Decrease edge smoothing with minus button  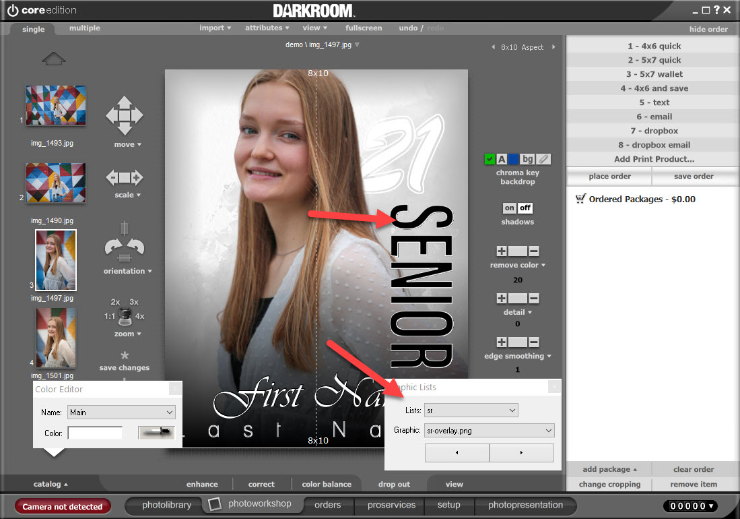pyautogui.click(x=534, y=342)
